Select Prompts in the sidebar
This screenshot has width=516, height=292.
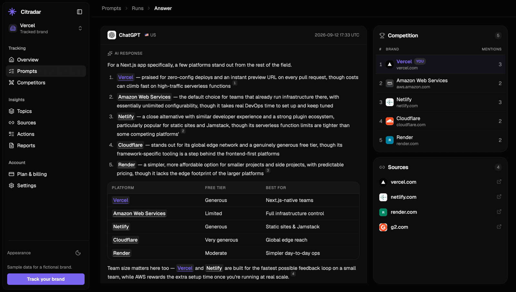[46, 71]
